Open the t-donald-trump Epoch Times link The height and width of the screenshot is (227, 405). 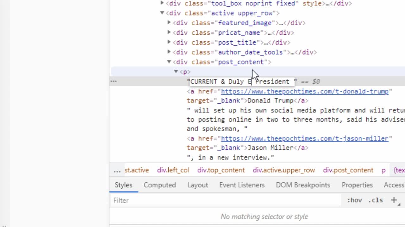pyautogui.click(x=305, y=91)
